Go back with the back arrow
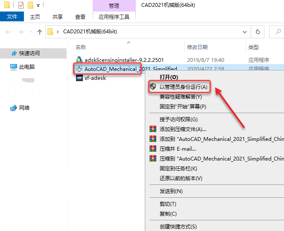 click(9, 32)
